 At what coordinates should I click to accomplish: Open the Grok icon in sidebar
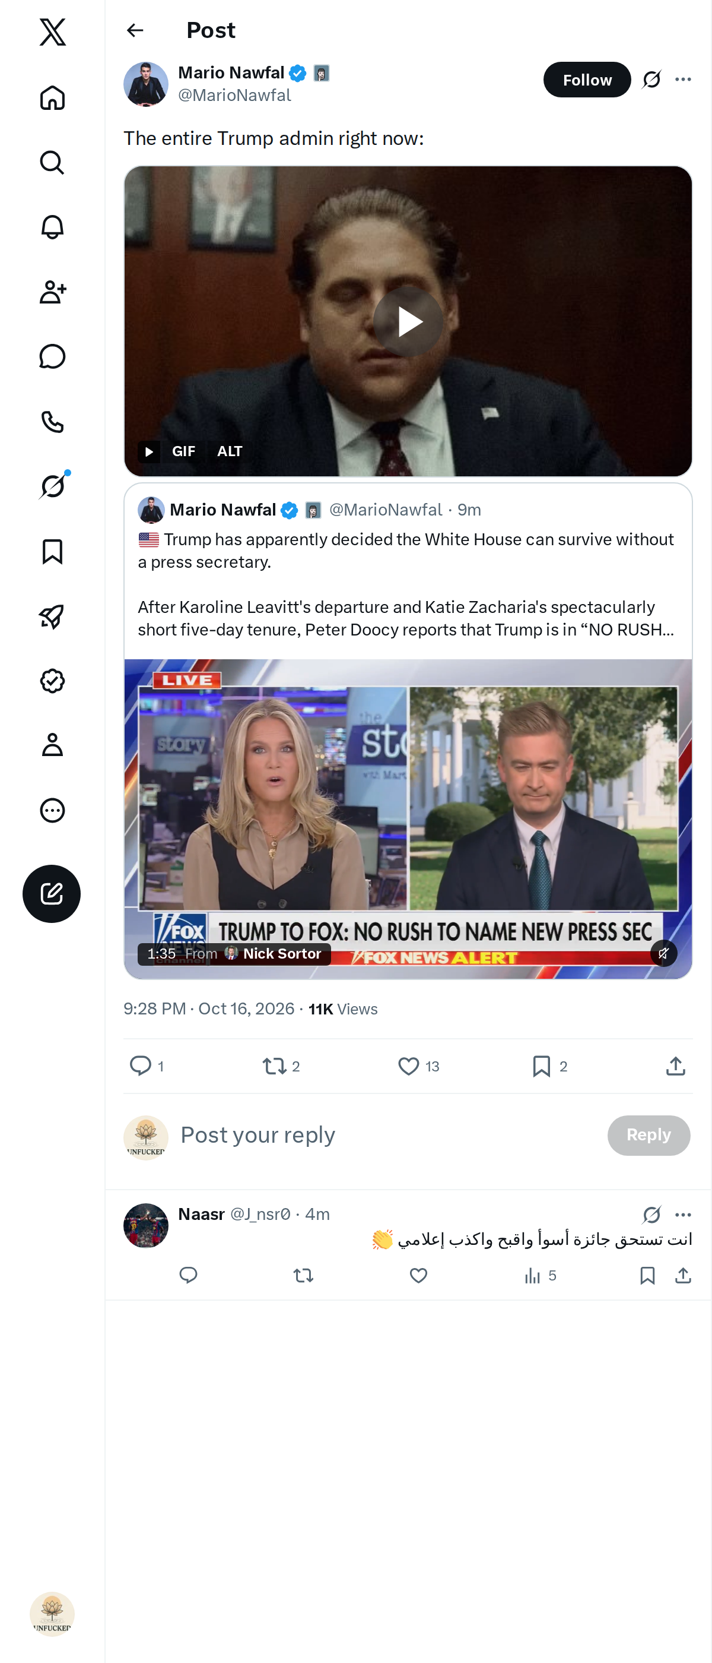point(52,486)
